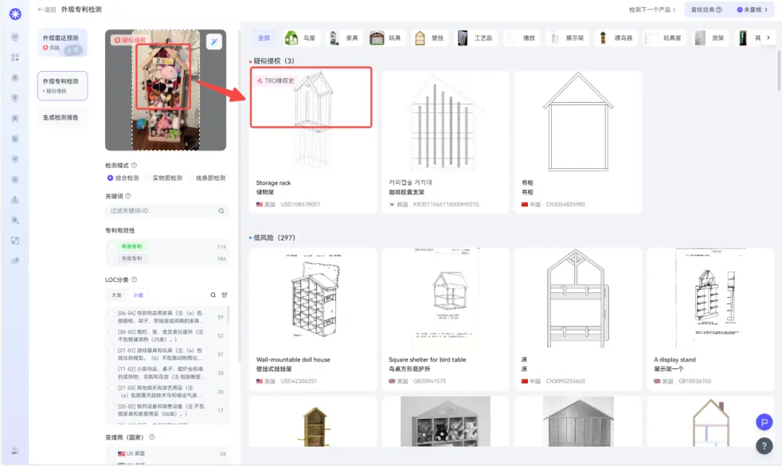Click the sort icon in the LOC分类 section
782x466 pixels.
[x=224, y=295]
